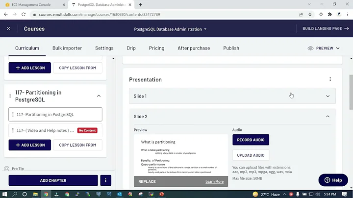Go back in the browser
This screenshot has width=353, height=198.
[6, 14]
